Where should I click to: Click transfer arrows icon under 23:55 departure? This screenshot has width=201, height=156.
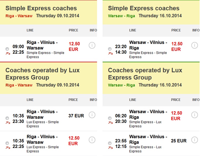coord(110,148)
